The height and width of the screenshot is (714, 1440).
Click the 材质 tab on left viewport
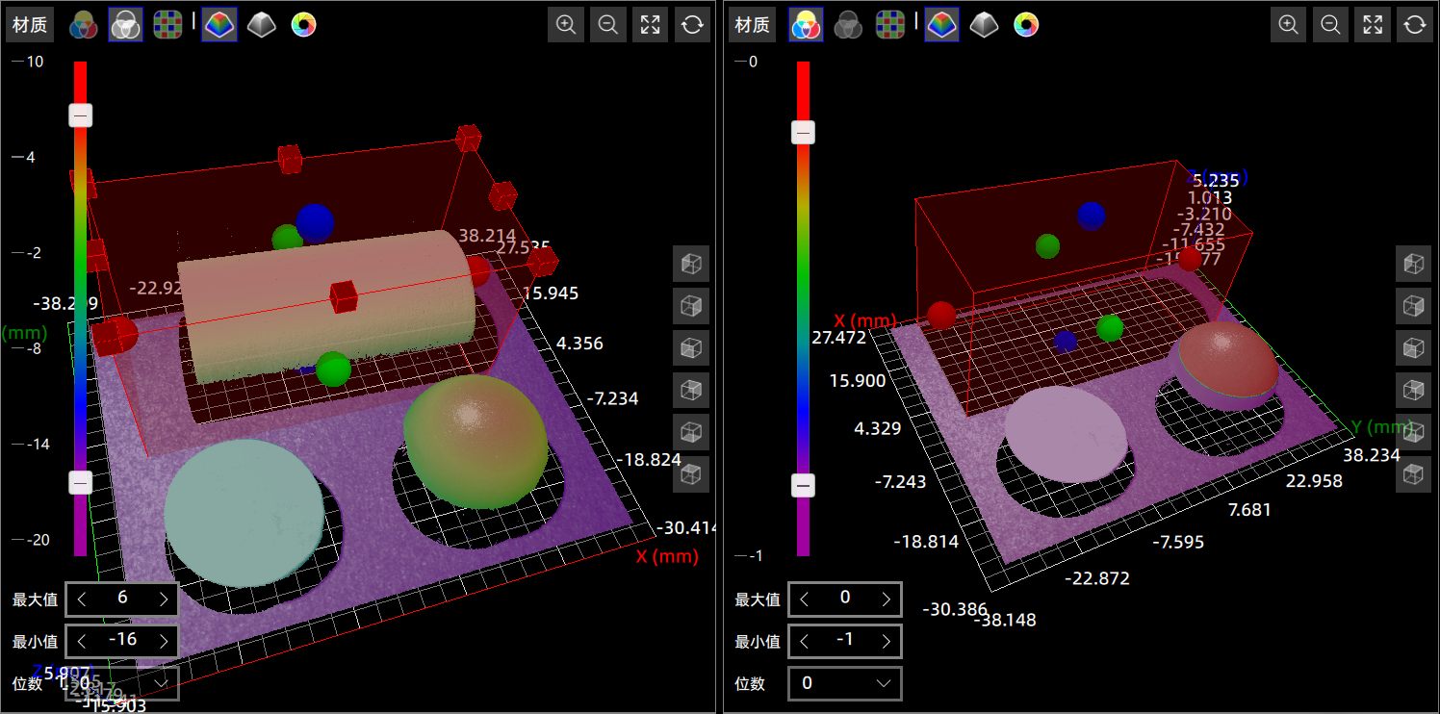tap(29, 24)
